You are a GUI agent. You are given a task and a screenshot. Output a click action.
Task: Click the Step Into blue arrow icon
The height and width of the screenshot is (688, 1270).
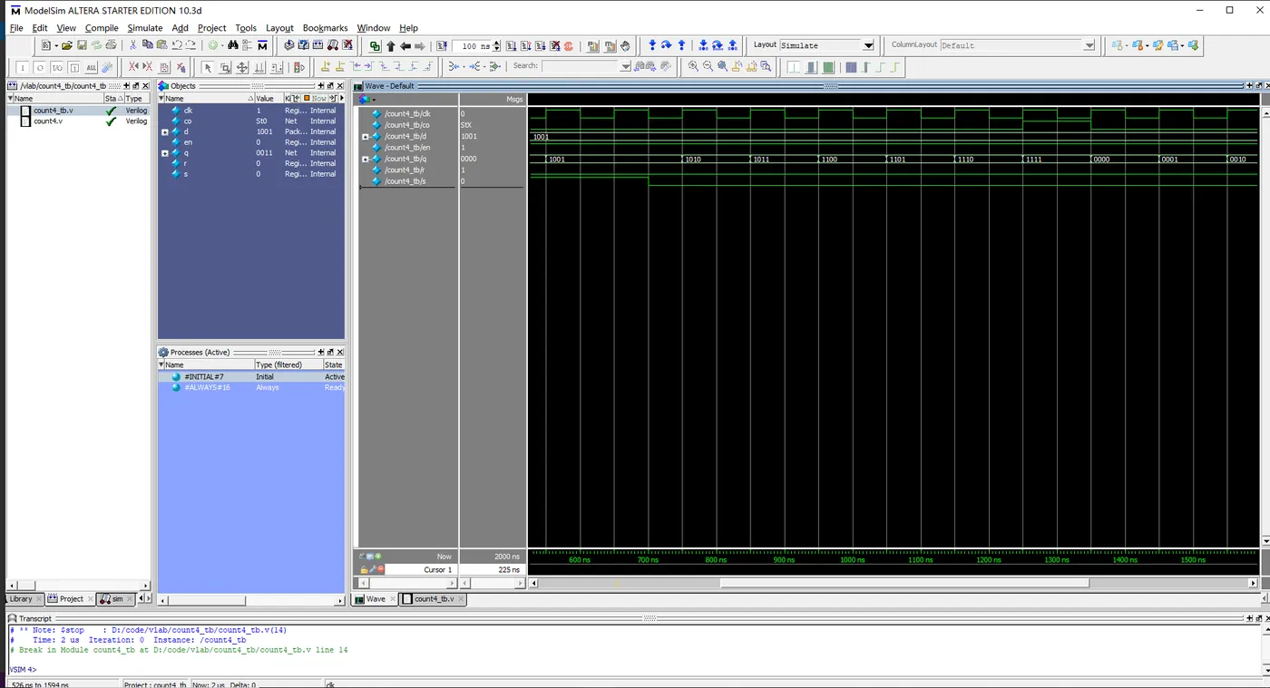[652, 45]
